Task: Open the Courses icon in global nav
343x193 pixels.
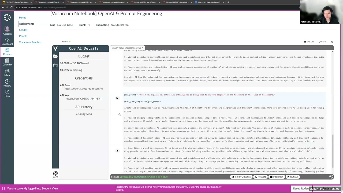Action: pyautogui.click(x=7, y=52)
